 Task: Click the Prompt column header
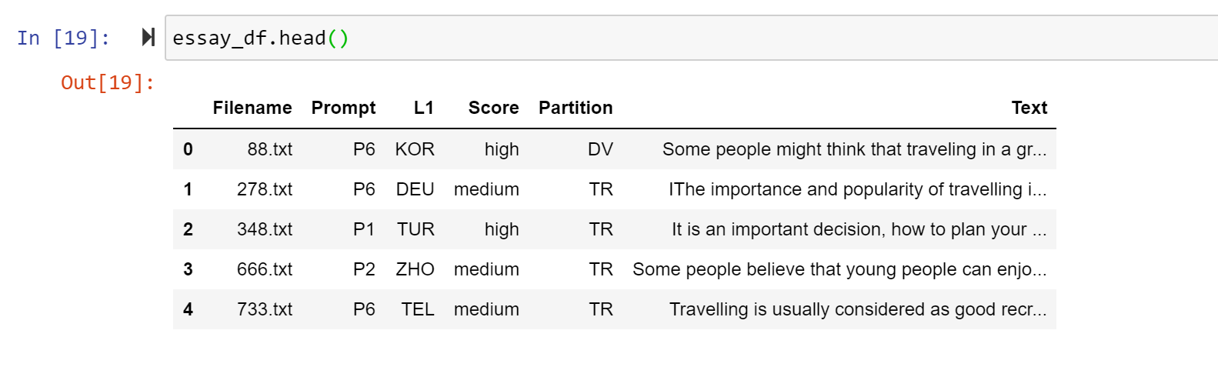[x=343, y=108]
